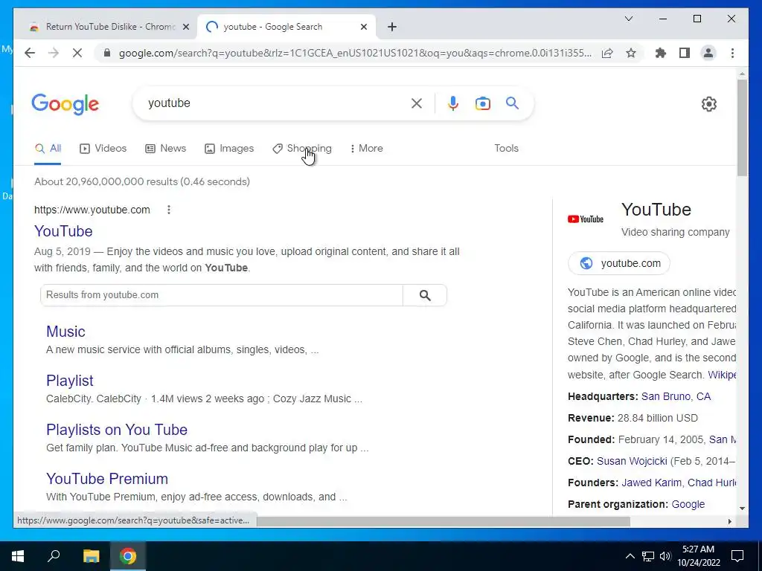762x571 pixels.
Task: Open the taskbar clock showing 5:27 AM
Action: tap(698, 556)
